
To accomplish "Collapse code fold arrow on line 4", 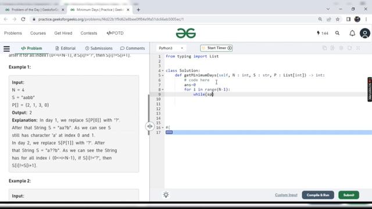I will point(163,71).
